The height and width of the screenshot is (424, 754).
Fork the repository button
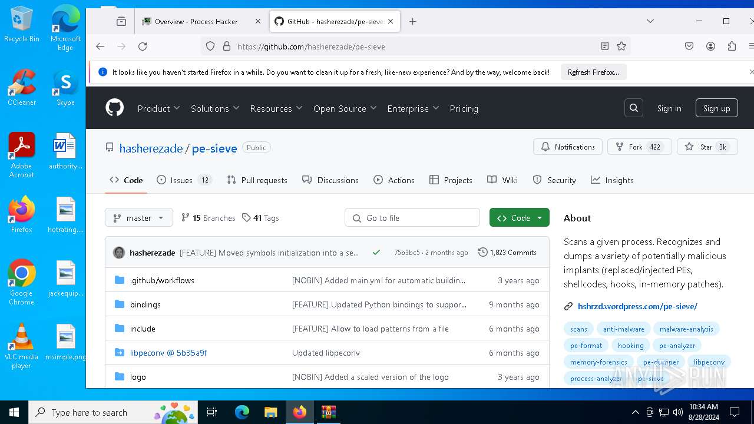[x=639, y=147]
